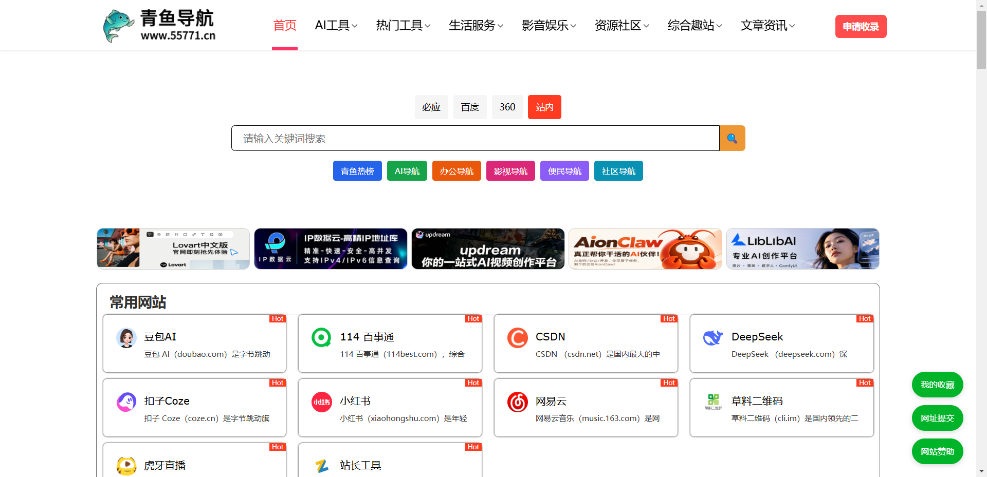Open the 我的收藏 floating button
This screenshot has width=987, height=477.
pos(938,385)
